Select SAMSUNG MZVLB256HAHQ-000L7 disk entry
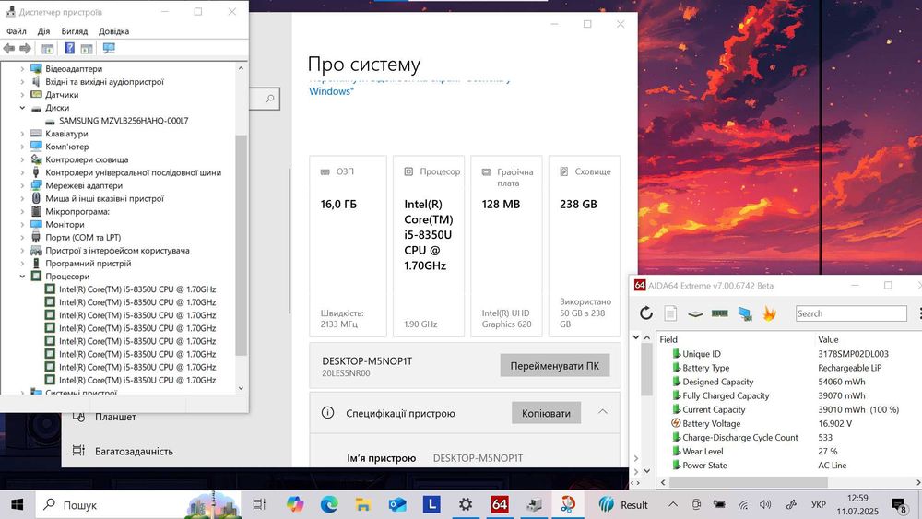Image resolution: width=922 pixels, height=519 pixels. pyautogui.click(x=124, y=121)
